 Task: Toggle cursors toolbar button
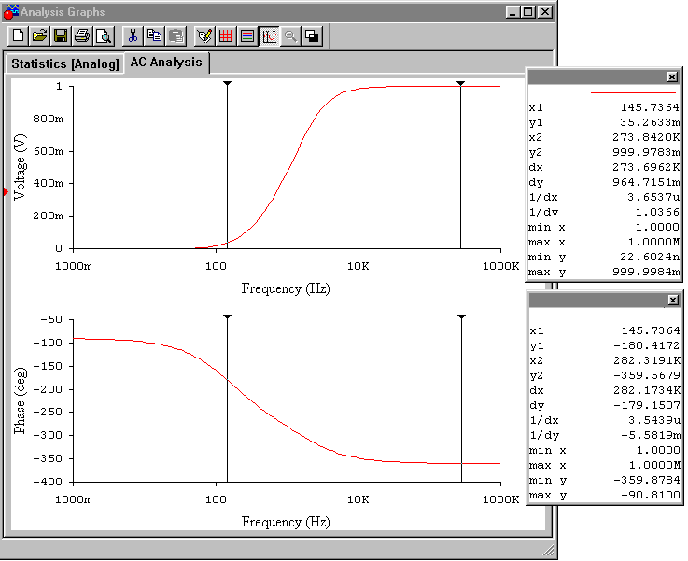click(269, 35)
